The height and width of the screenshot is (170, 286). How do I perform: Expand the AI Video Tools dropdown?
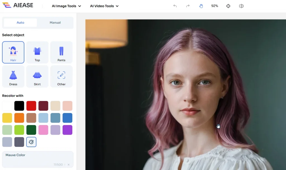point(104,6)
